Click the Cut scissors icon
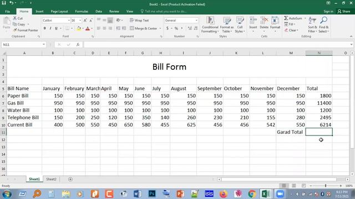 tap(15, 18)
